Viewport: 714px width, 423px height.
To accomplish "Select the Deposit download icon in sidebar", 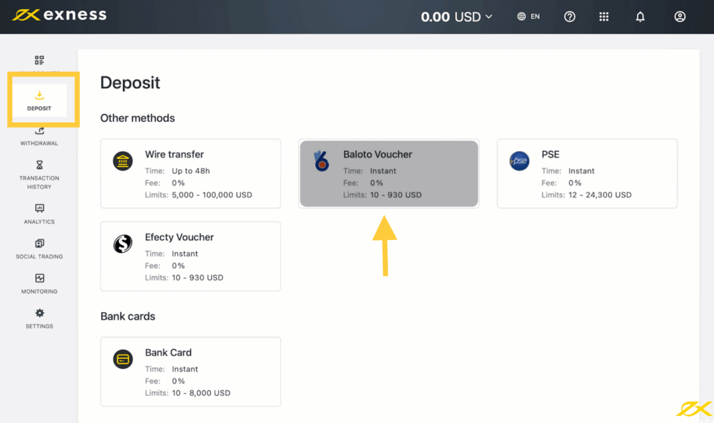I will coord(39,95).
